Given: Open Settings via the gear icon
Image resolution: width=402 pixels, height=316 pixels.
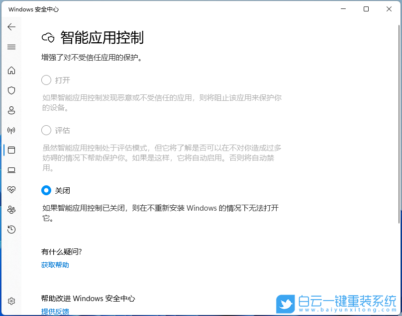Looking at the screenshot, I should click(x=11, y=301).
